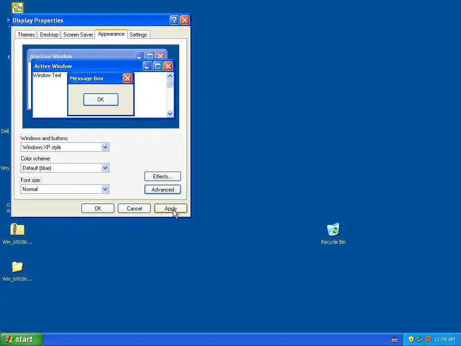This screenshot has width=461, height=346.
Task: Switch to the Themes tab
Action: [26, 34]
